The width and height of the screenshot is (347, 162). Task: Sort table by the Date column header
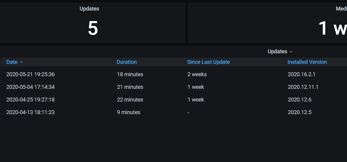tap(12, 62)
